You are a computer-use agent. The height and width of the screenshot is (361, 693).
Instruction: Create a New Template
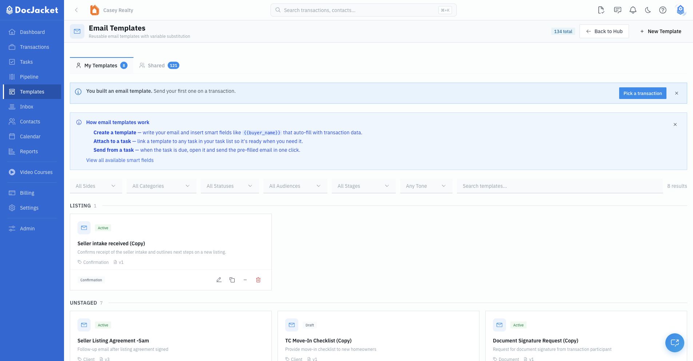tap(661, 31)
